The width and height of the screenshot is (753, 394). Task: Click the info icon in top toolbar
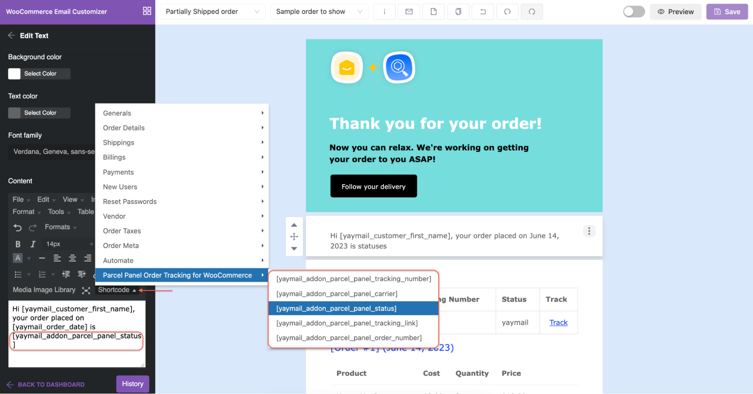(384, 12)
